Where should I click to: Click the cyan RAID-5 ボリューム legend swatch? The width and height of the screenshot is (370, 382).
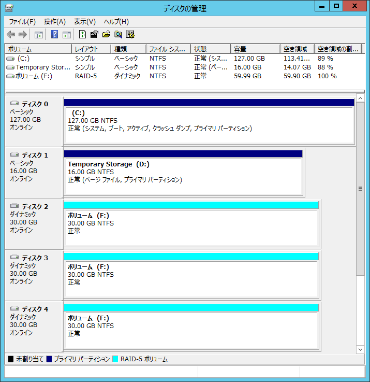coord(115,359)
